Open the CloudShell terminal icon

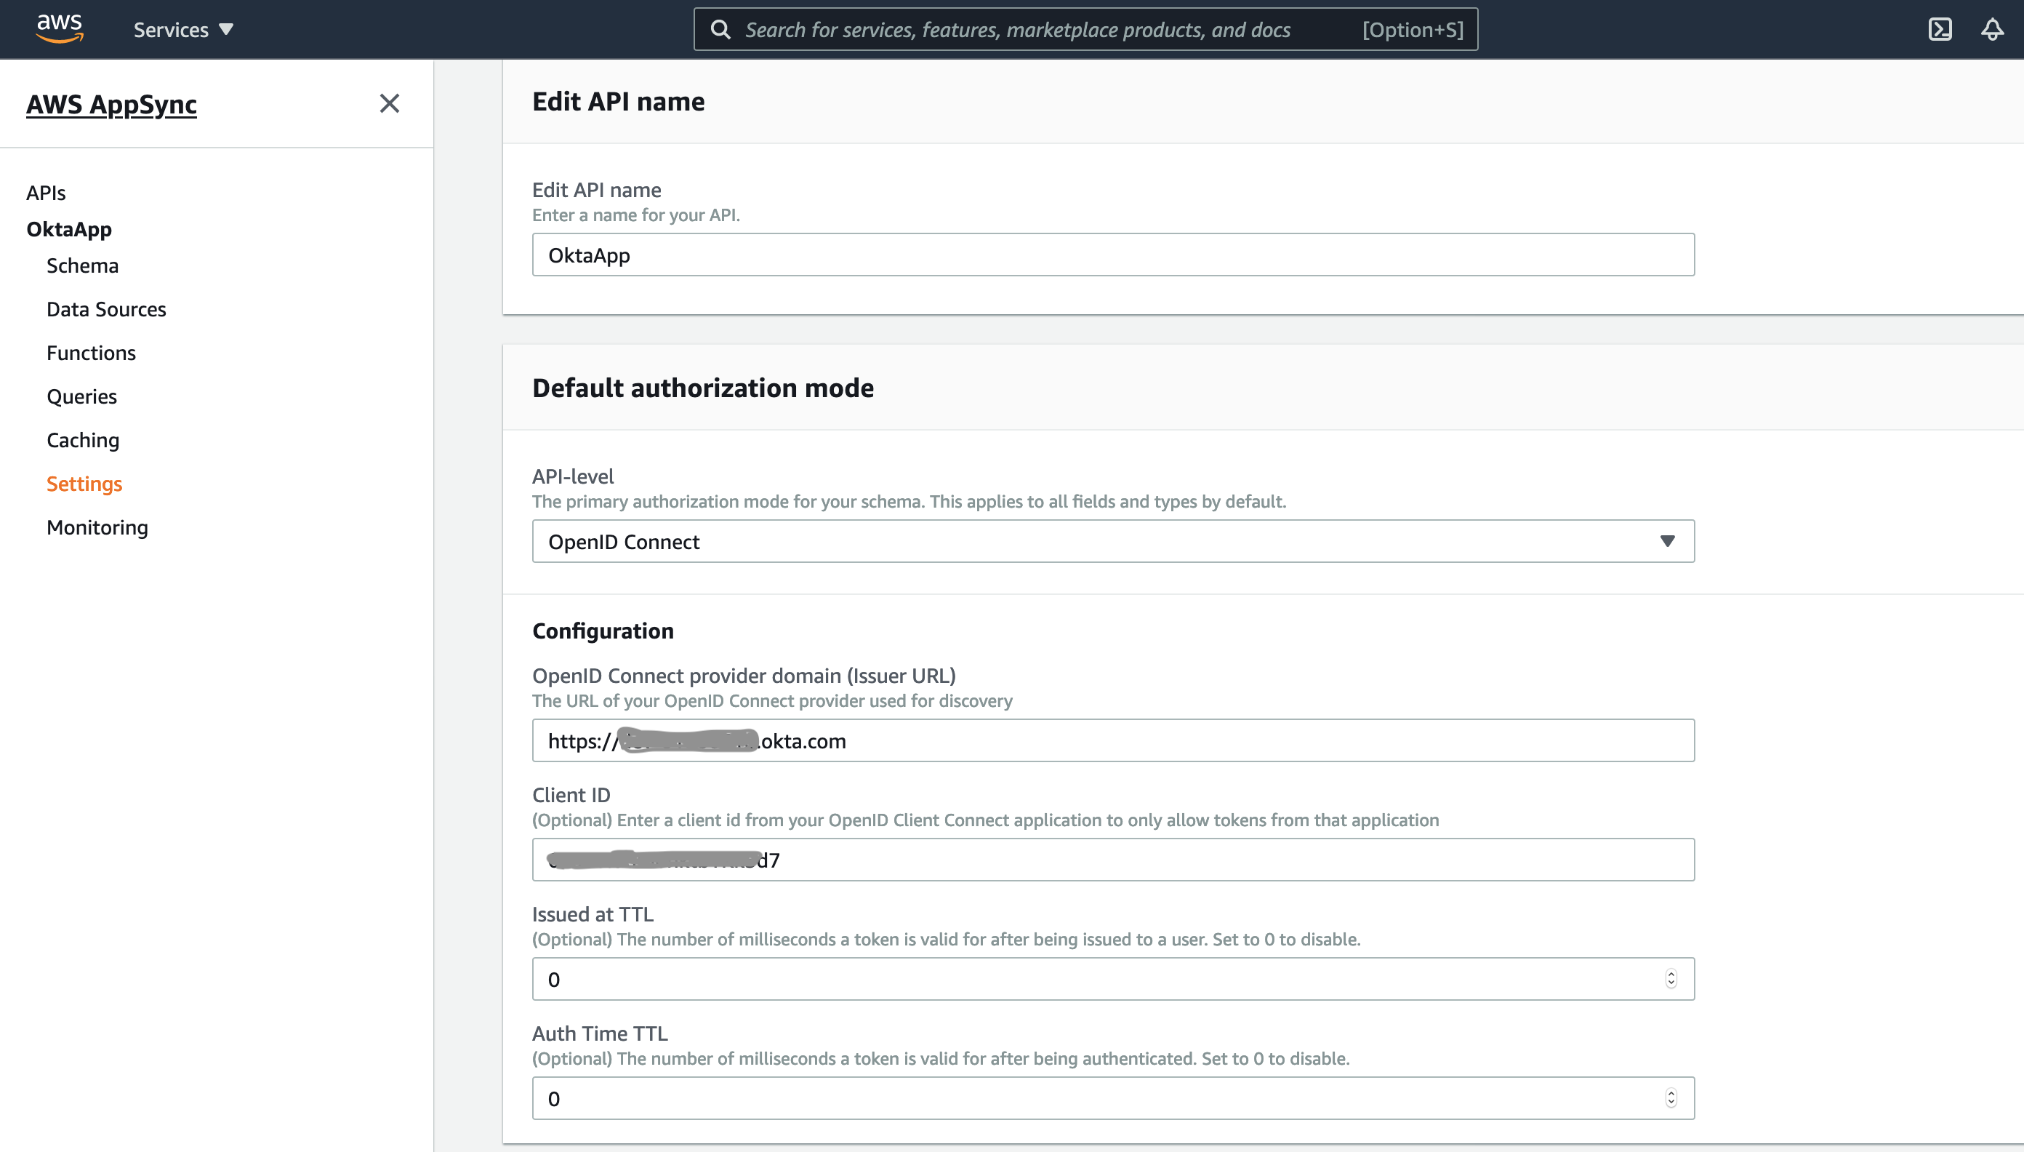click(1940, 29)
